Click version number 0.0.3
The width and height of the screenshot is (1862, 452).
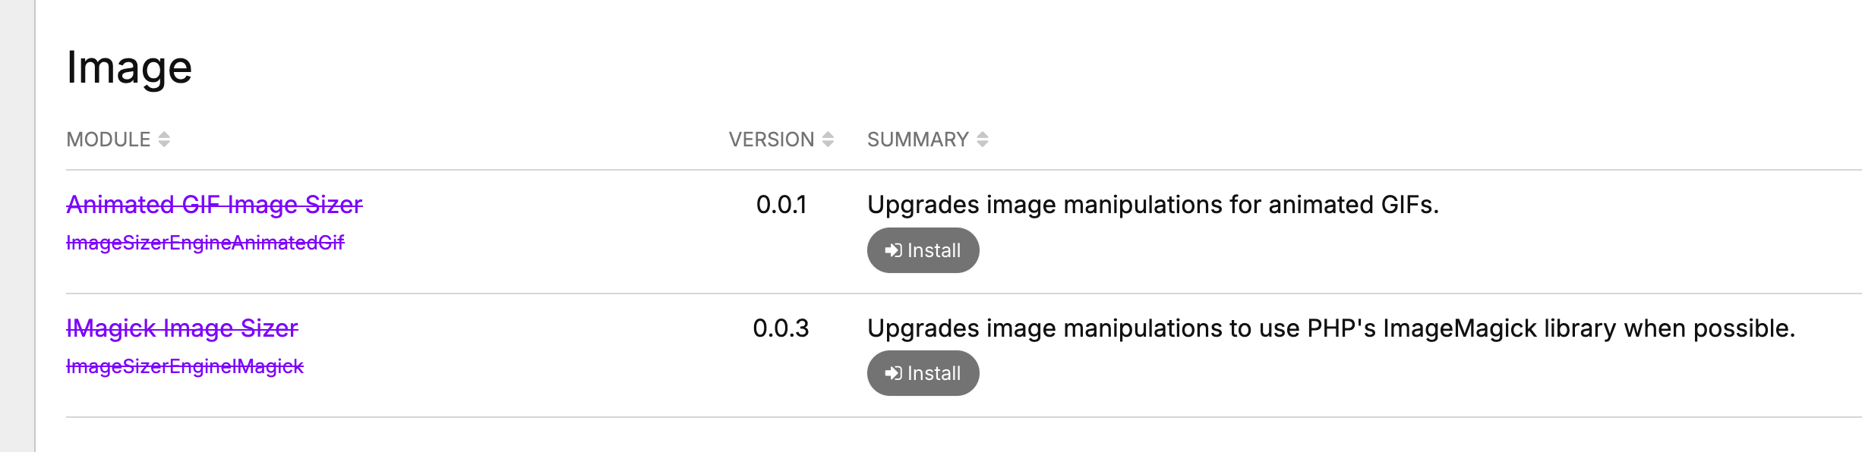pyautogui.click(x=781, y=328)
